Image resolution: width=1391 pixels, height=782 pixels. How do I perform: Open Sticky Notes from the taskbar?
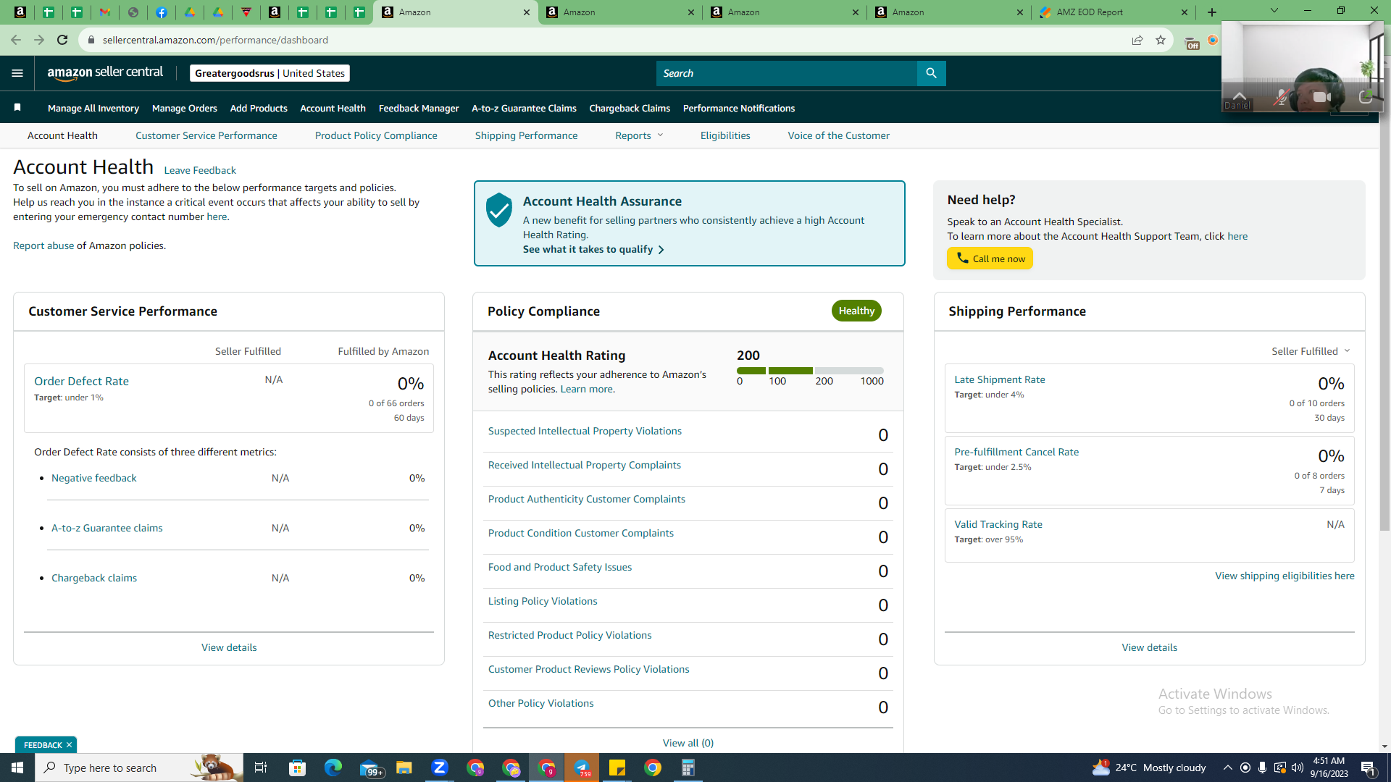[617, 768]
